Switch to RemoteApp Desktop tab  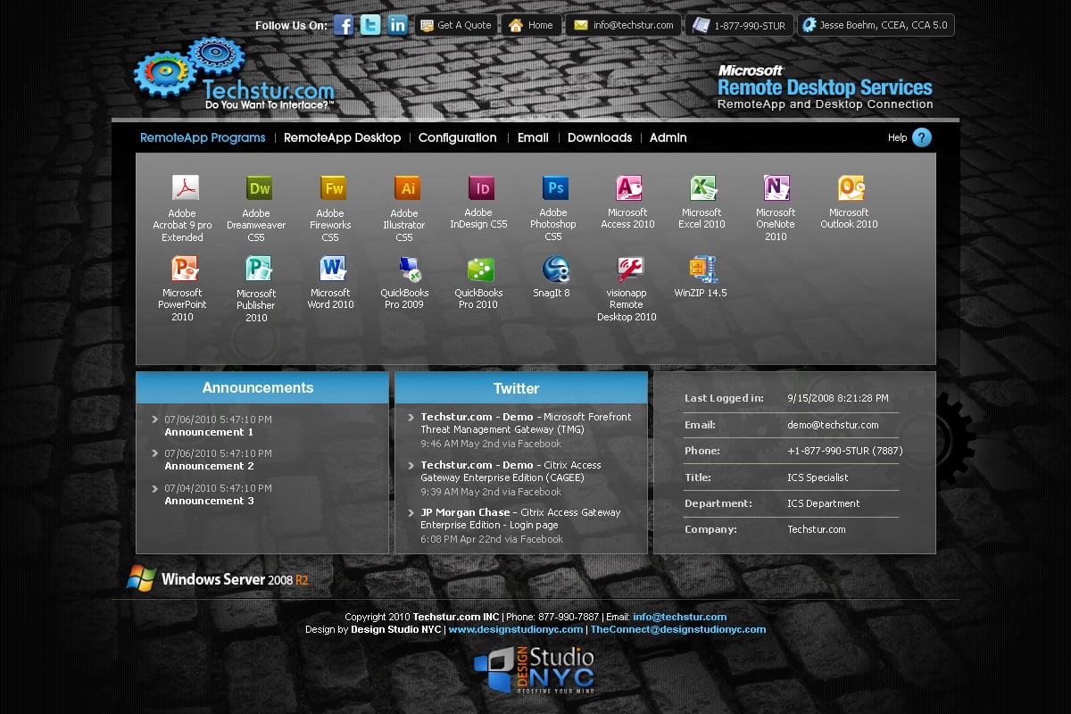pyautogui.click(x=343, y=137)
